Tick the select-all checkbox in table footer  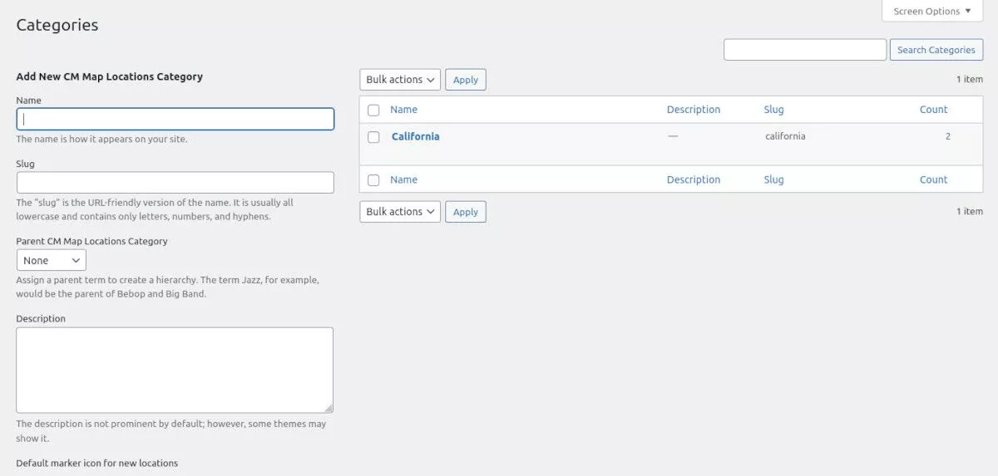point(373,179)
